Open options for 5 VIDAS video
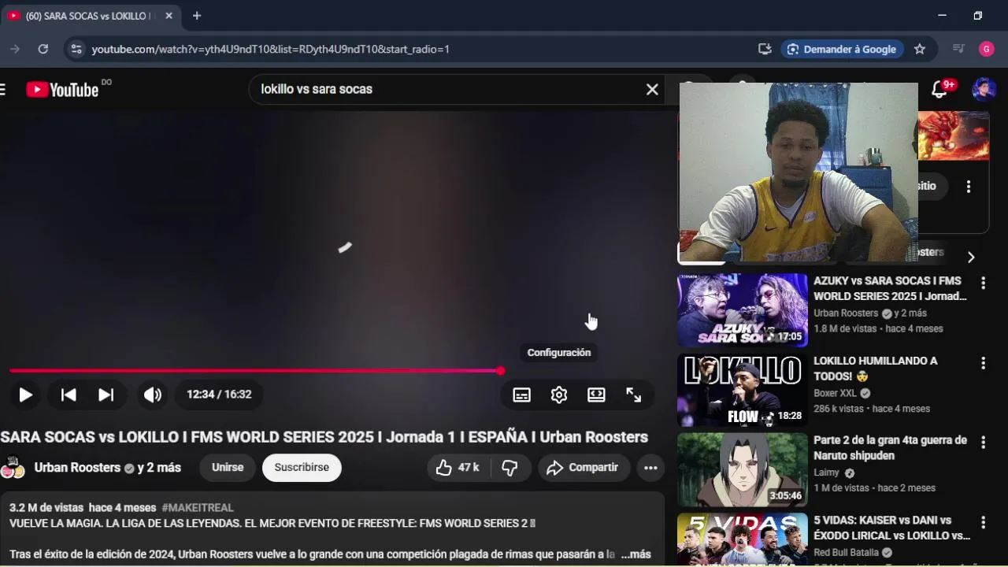This screenshot has height=567, width=1008. (983, 522)
